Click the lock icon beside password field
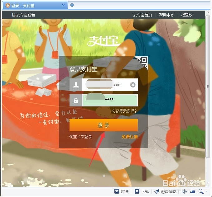 pos(76,100)
